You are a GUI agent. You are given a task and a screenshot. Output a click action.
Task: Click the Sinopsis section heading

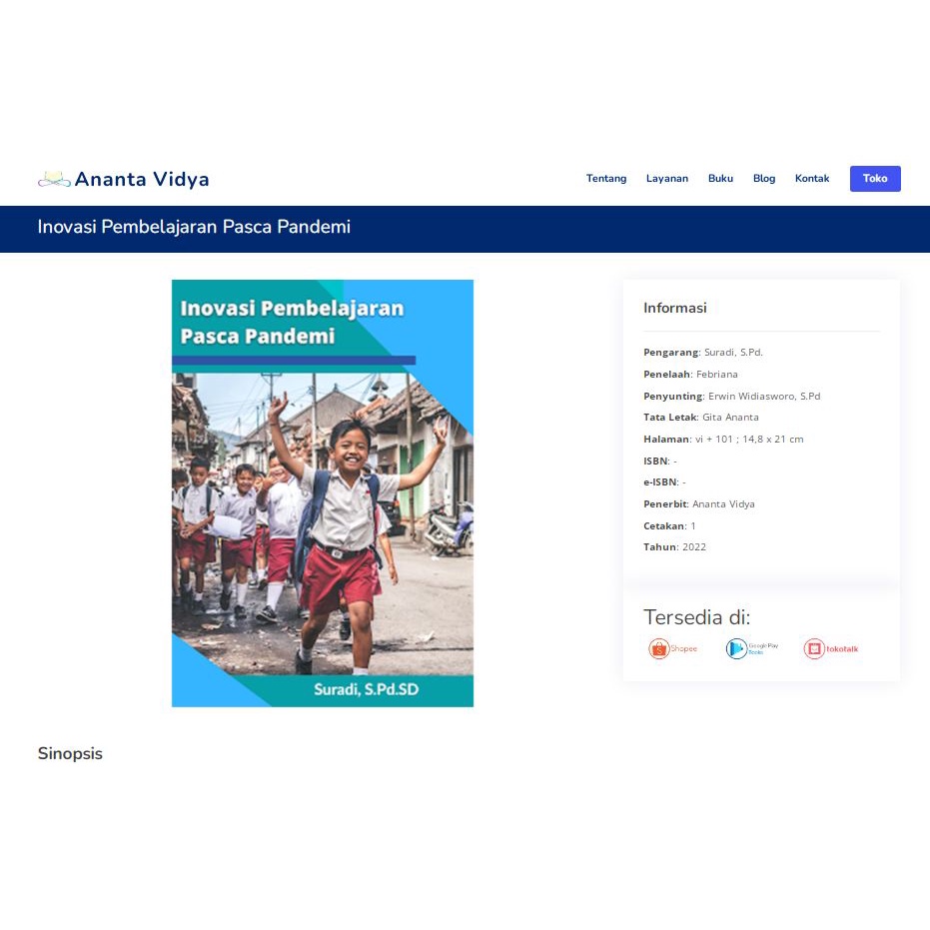[70, 754]
